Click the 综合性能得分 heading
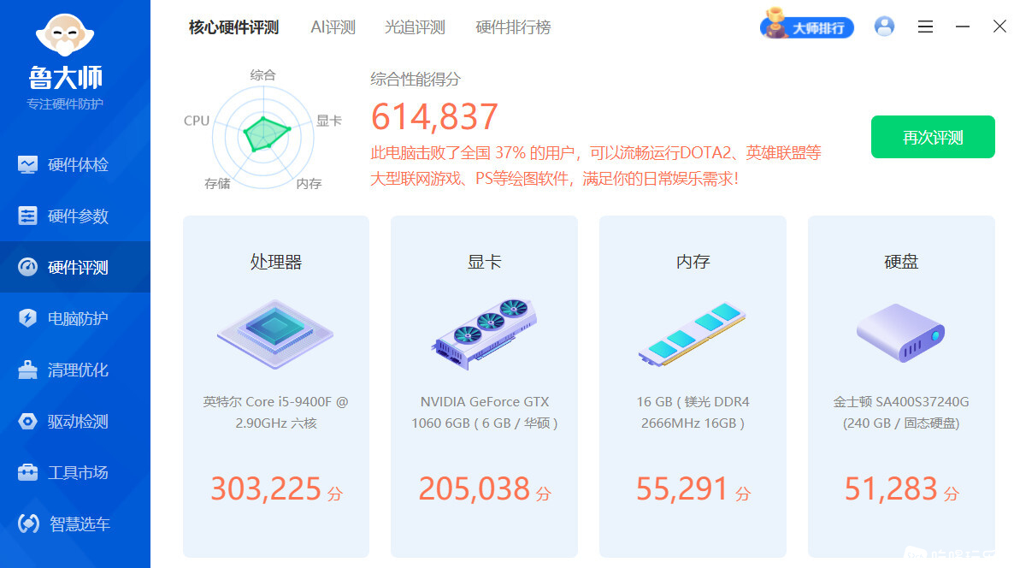Viewport: 1014px width, 568px height. click(416, 80)
